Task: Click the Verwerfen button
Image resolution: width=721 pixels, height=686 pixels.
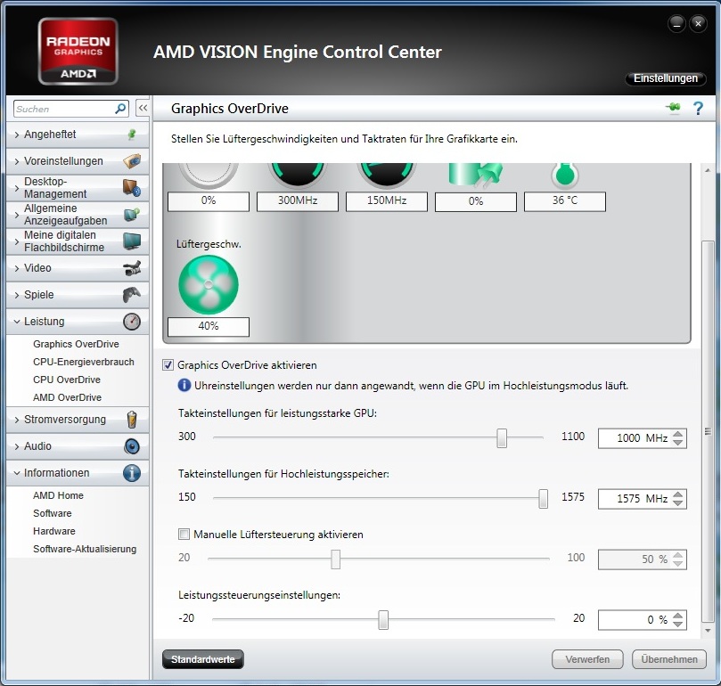Action: click(x=587, y=659)
